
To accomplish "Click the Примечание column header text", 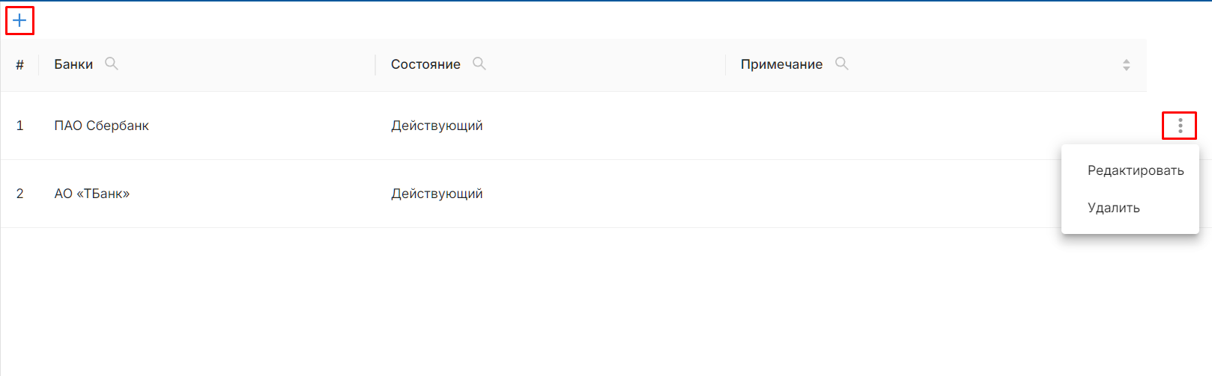I will [x=781, y=64].
